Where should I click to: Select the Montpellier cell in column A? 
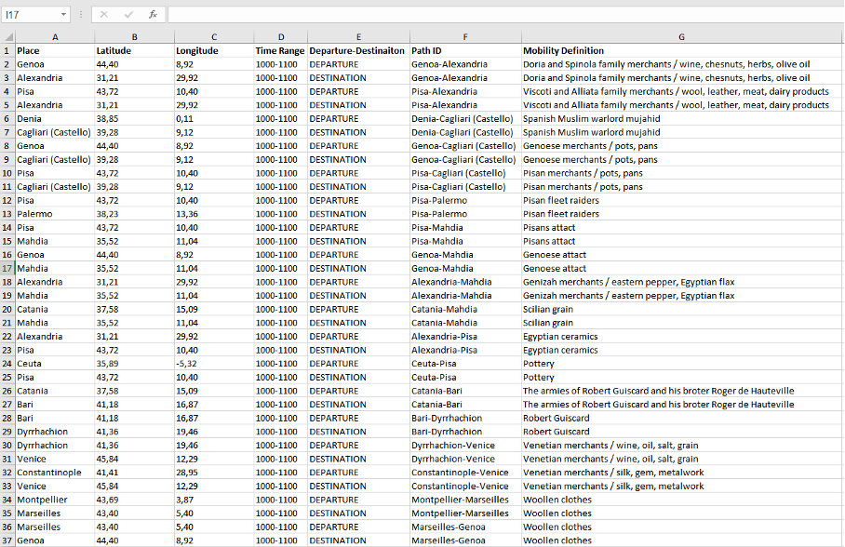[55, 500]
